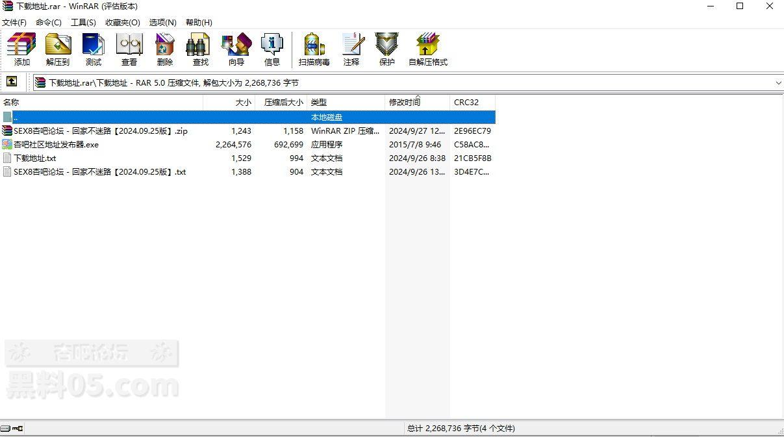Open the 选项(N) menu
Screen dimensions: 784x437
tap(162, 22)
